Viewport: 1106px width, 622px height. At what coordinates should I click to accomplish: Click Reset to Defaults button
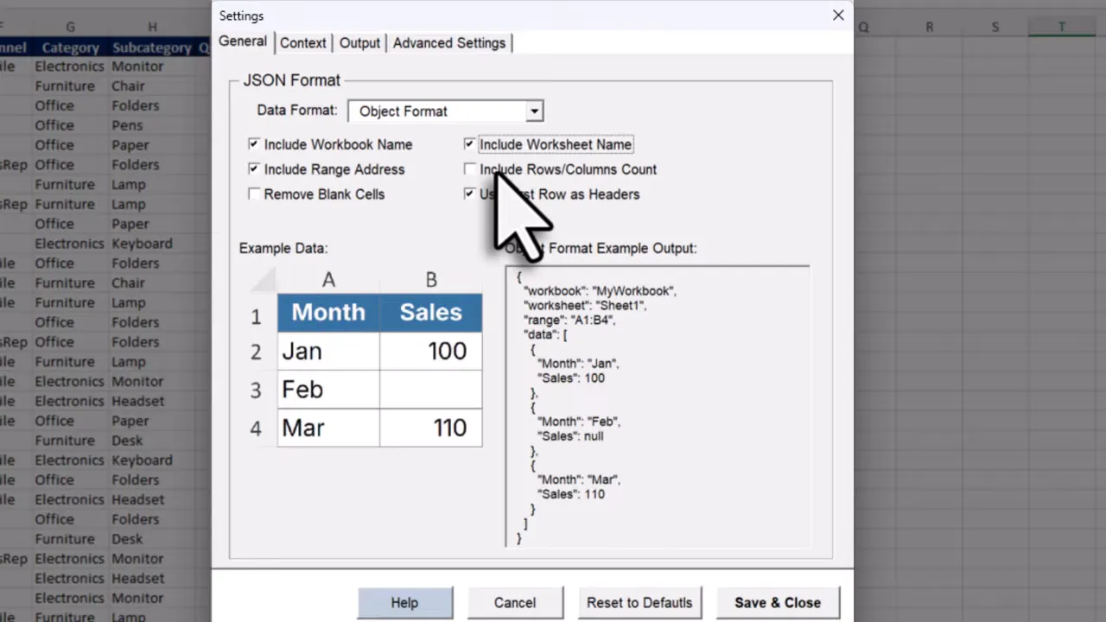pyautogui.click(x=639, y=602)
